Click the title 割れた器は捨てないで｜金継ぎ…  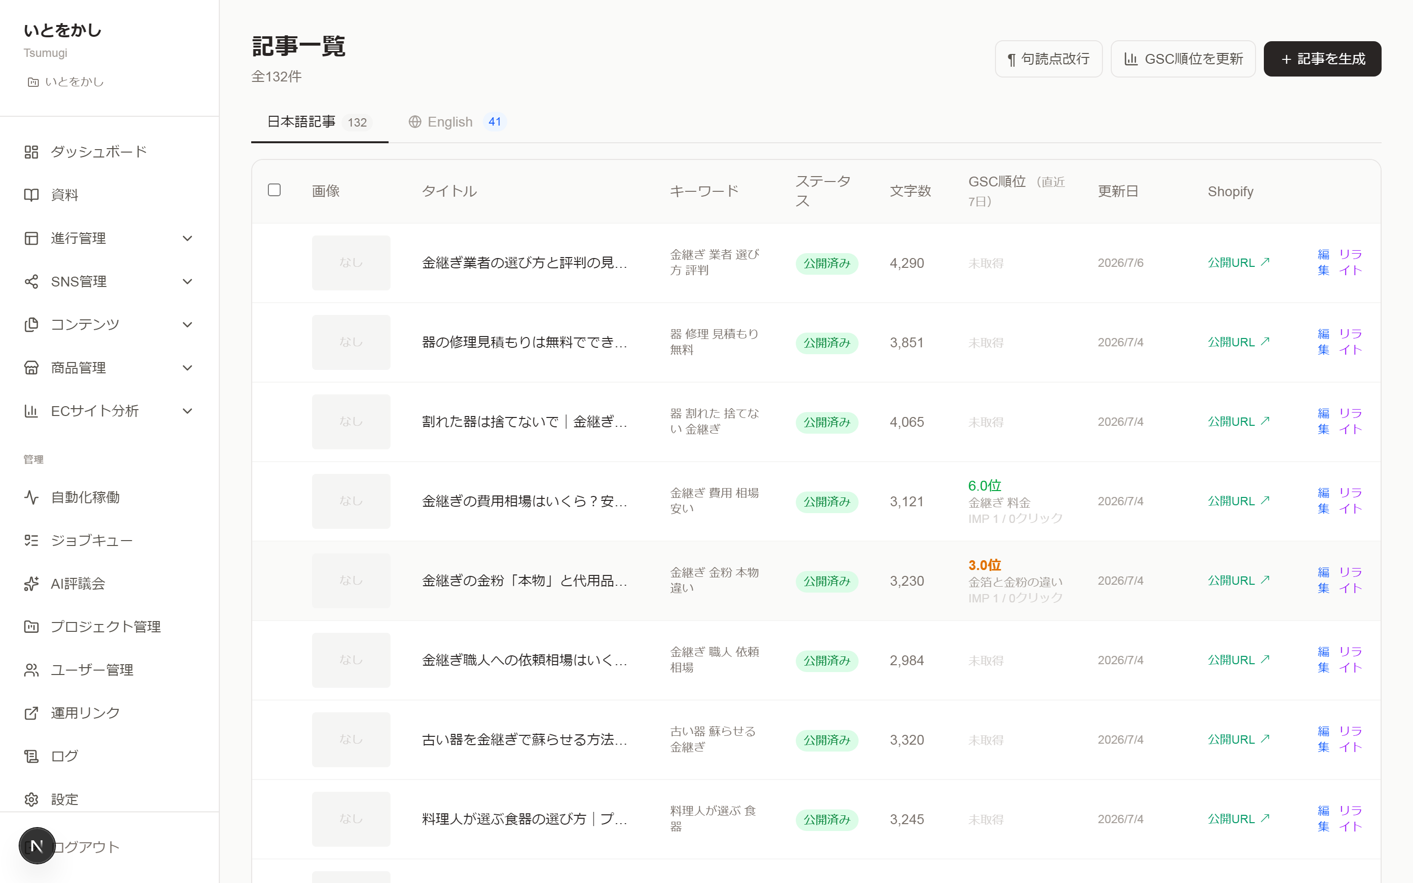(524, 422)
